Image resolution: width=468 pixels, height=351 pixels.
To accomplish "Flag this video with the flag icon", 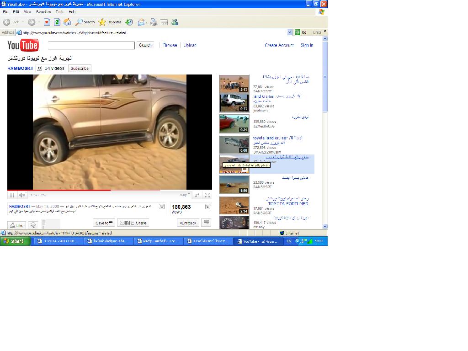I will pyautogui.click(x=206, y=223).
